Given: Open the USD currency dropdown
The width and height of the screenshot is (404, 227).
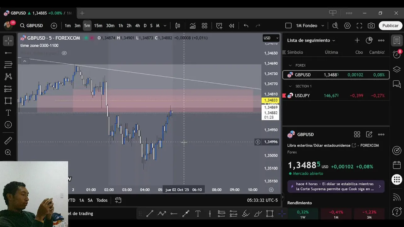Looking at the screenshot, I should (271, 38).
